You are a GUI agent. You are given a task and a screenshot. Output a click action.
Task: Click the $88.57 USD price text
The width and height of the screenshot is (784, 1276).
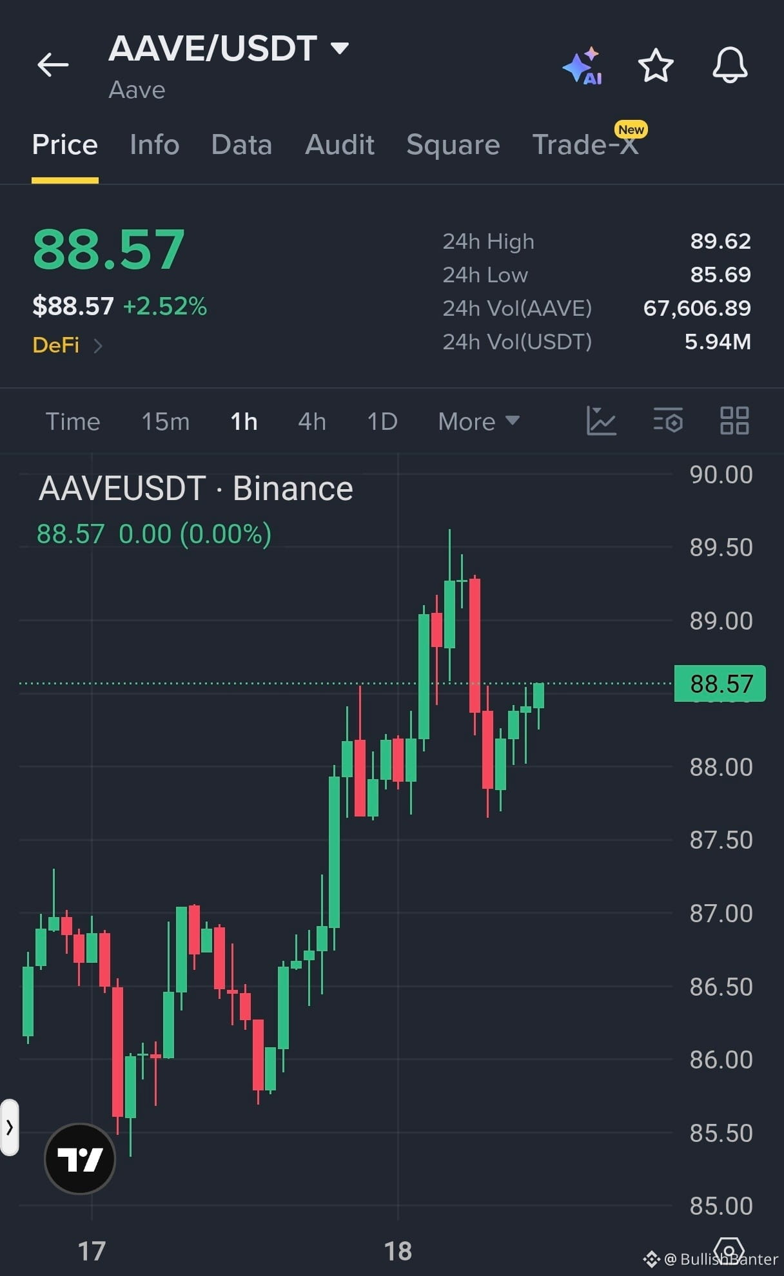73,306
